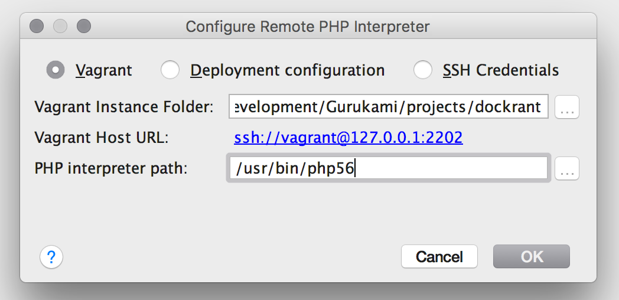Confirm the settings with the OK button
The width and height of the screenshot is (619, 300).
pyautogui.click(x=532, y=257)
